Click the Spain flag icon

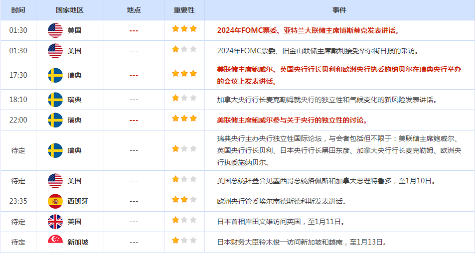pos(55,201)
